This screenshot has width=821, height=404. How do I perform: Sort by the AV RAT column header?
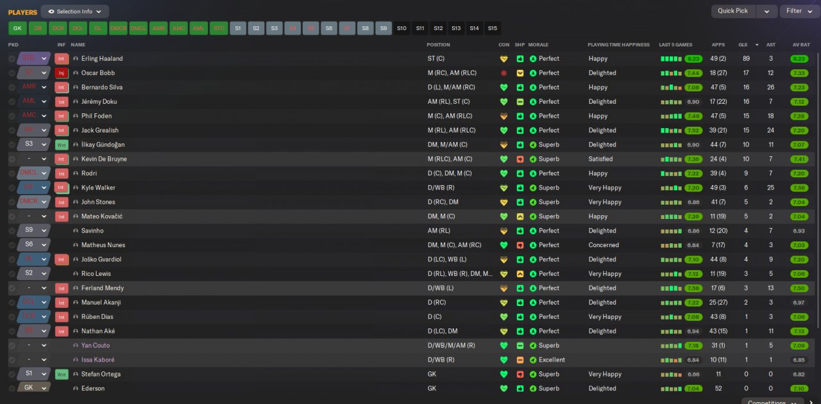801,45
